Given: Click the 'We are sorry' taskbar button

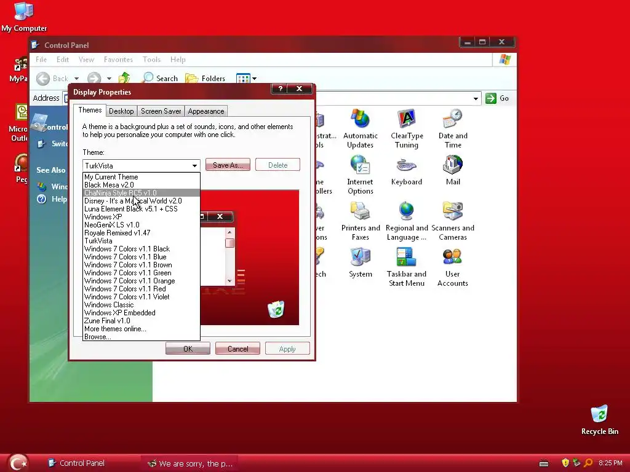Looking at the screenshot, I should click(x=189, y=463).
